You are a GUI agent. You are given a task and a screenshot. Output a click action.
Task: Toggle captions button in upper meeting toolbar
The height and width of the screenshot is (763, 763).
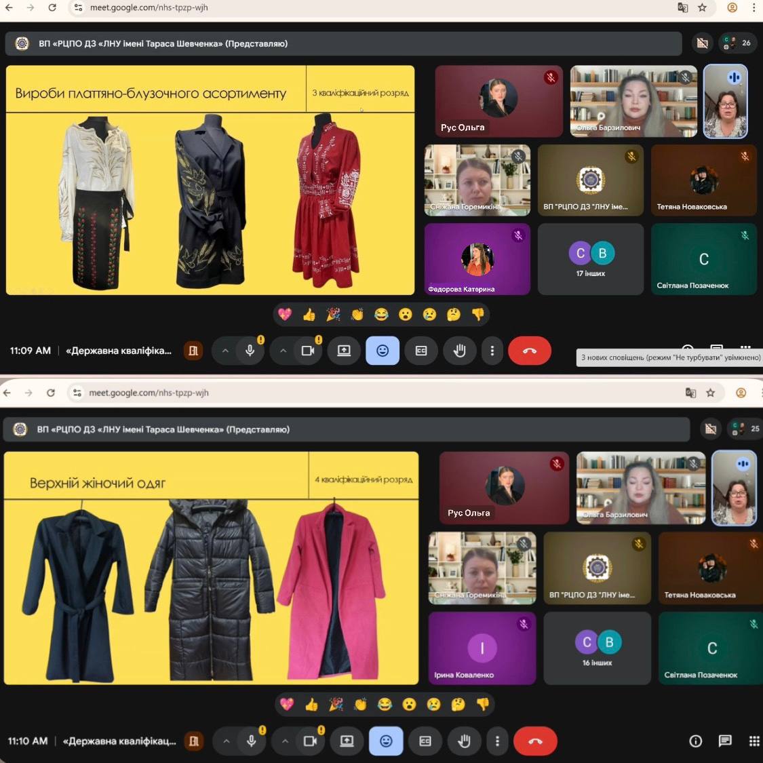421,351
